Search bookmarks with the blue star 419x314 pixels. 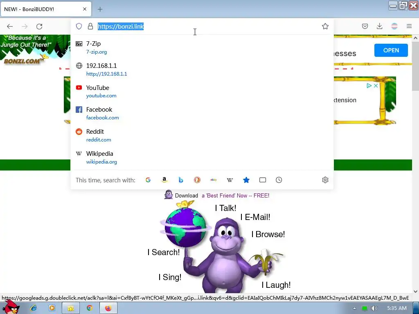point(246,180)
